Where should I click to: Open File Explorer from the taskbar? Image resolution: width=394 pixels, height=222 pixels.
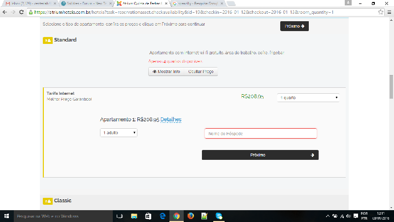pos(133,216)
